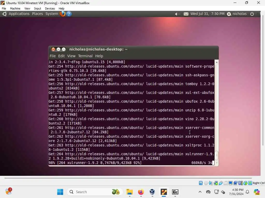Click the VirtualBox horizontal scrollbar
The height and width of the screenshot is (198, 265).
[128, 178]
